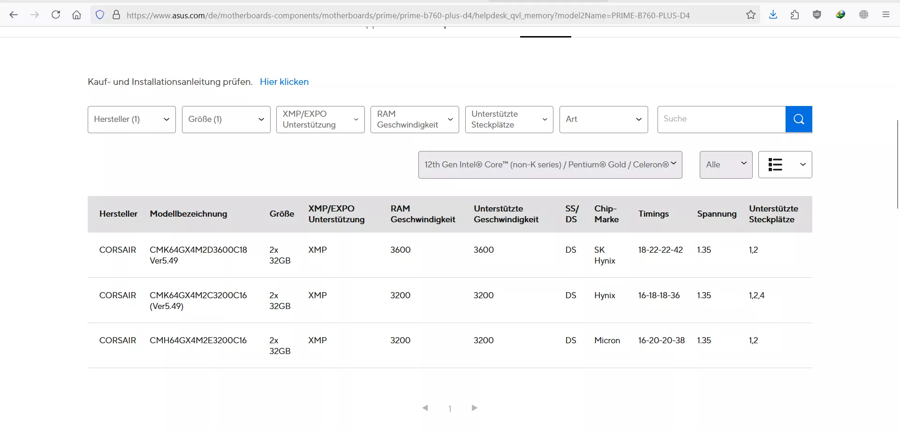Viewport: 900px width, 430px height.
Task: Open the browser hamburger menu
Action: 886,15
